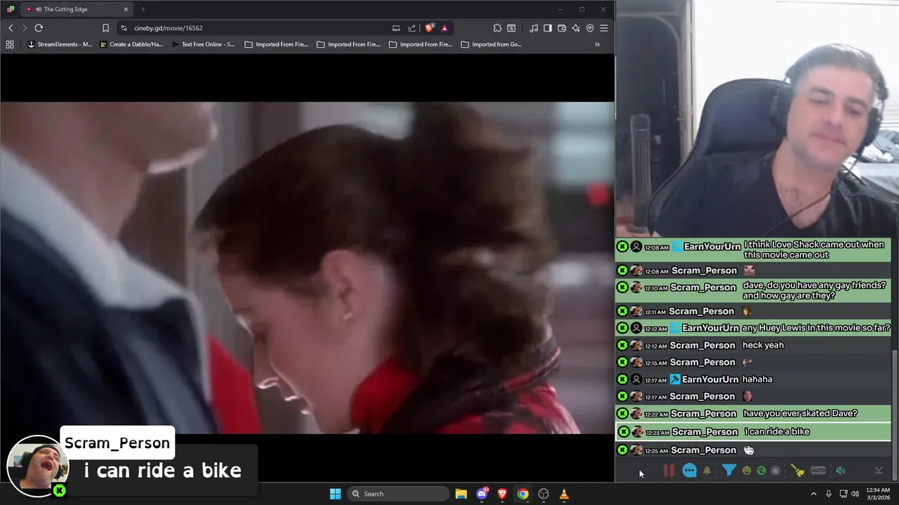The image size is (899, 505).
Task: Click the taskbar Search box
Action: click(398, 494)
